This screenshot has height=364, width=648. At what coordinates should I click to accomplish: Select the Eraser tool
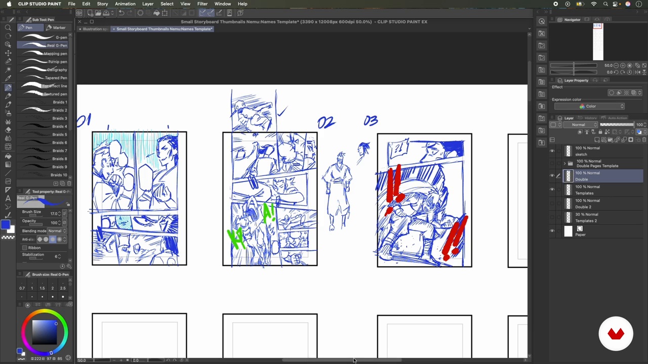point(8,130)
